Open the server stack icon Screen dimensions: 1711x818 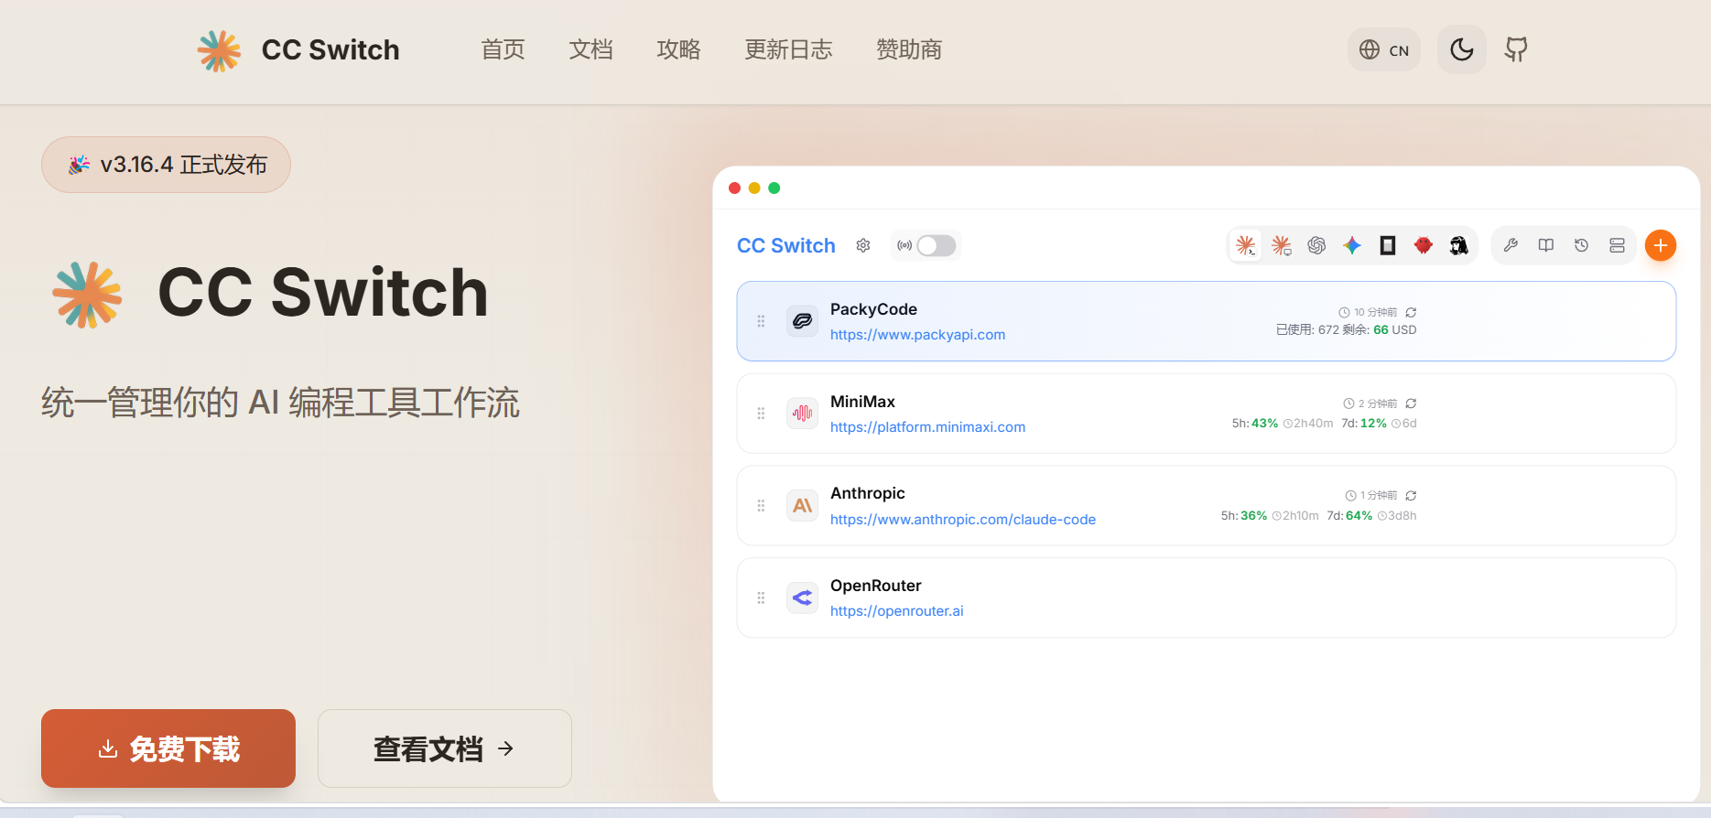coord(1617,245)
